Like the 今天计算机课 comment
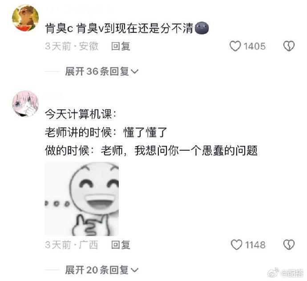This screenshot has height=281, width=307. (x=236, y=245)
